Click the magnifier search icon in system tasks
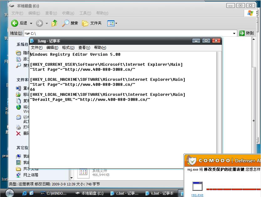Screen dimensions: 261x197 point(18,65)
